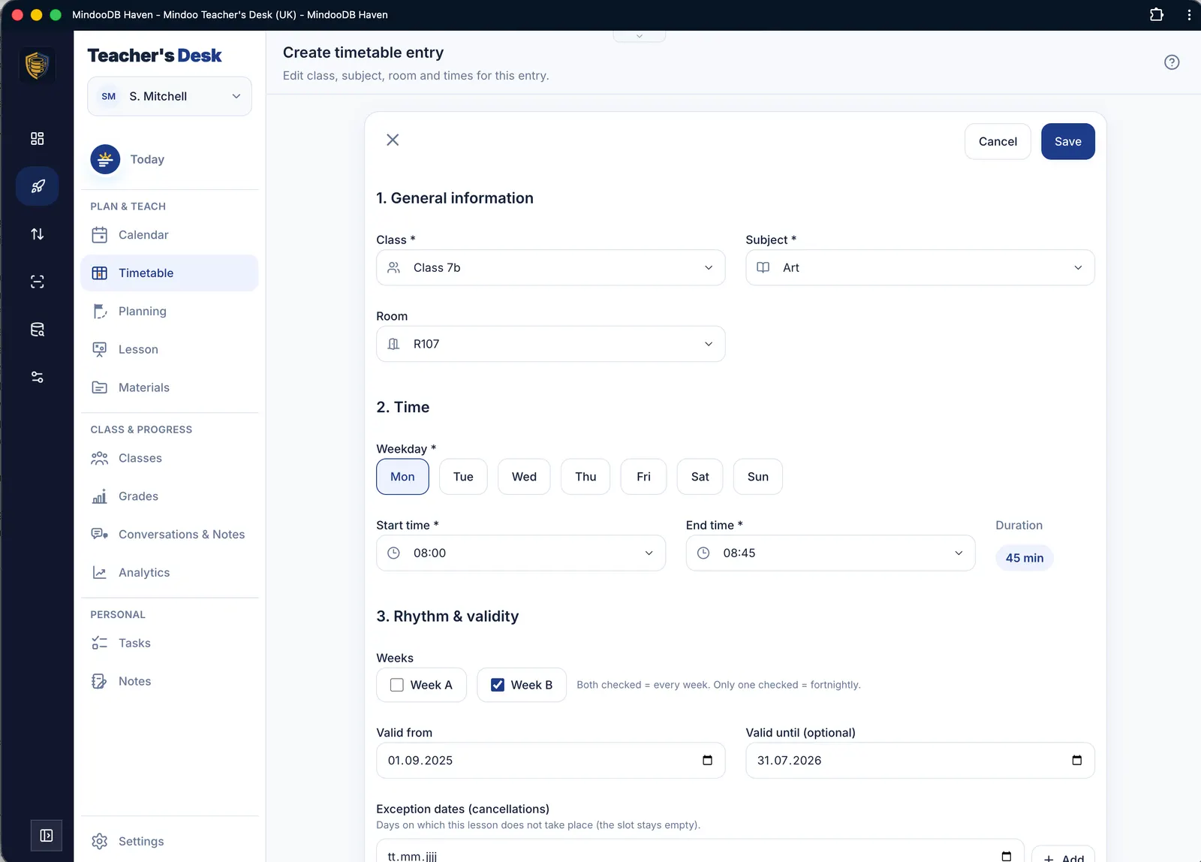Image resolution: width=1201 pixels, height=862 pixels.
Task: Open Conversations & Notes
Action: coord(170,535)
